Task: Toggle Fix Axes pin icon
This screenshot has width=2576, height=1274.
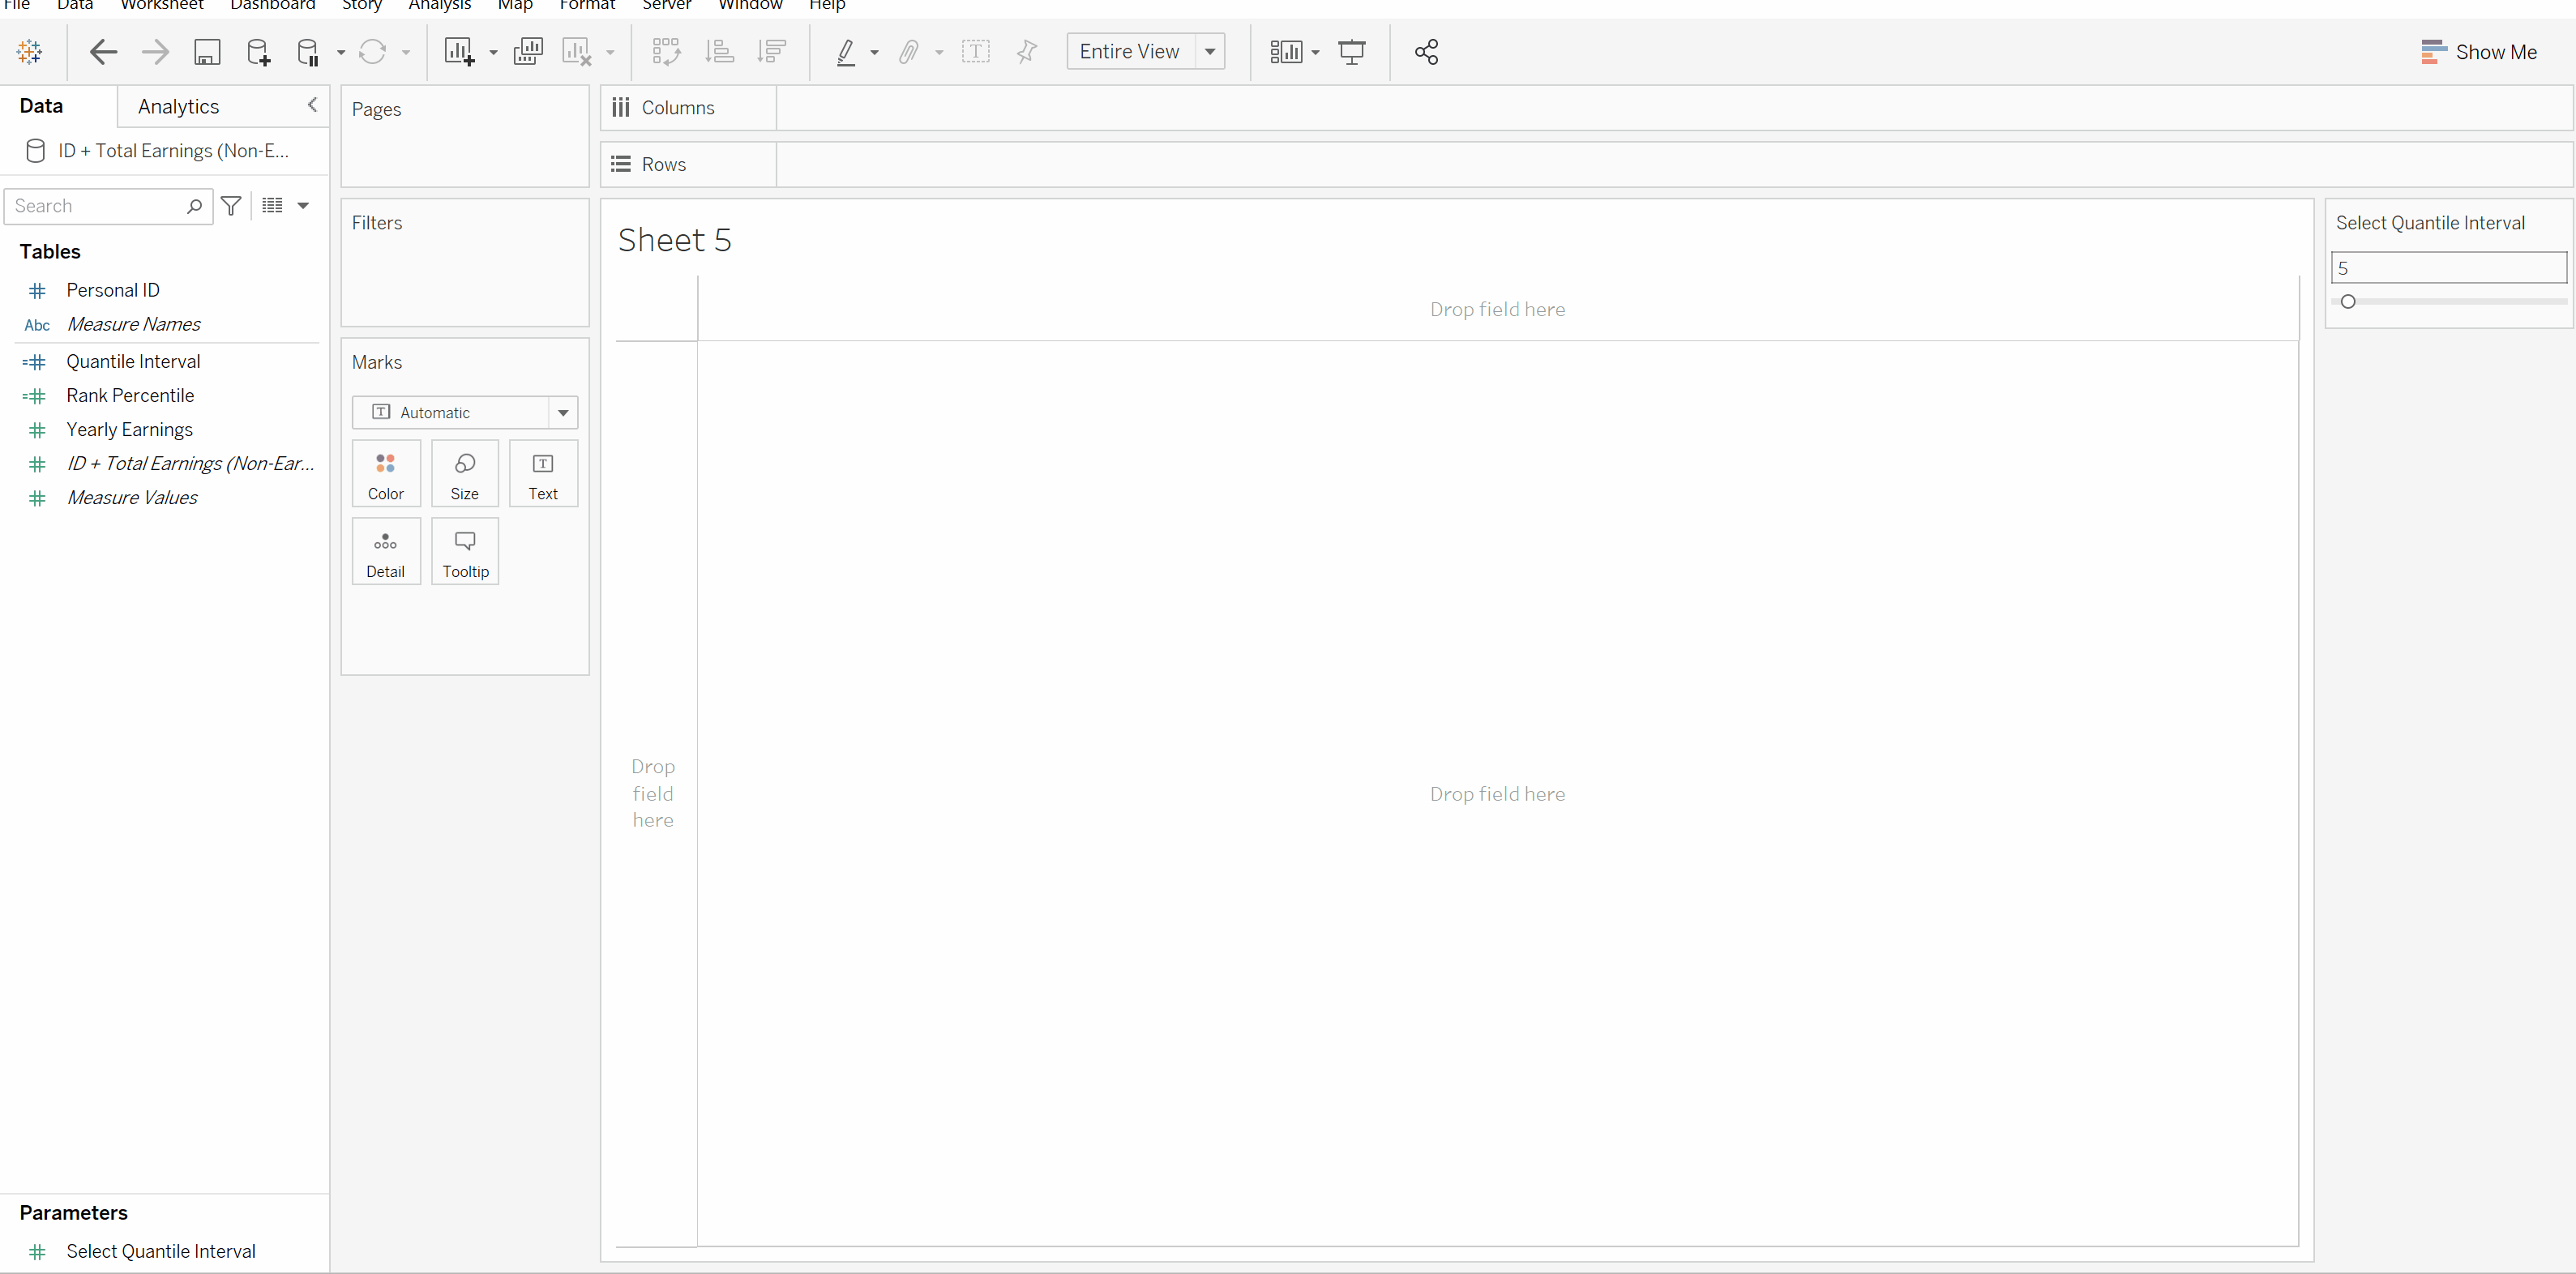Action: coord(1026,52)
